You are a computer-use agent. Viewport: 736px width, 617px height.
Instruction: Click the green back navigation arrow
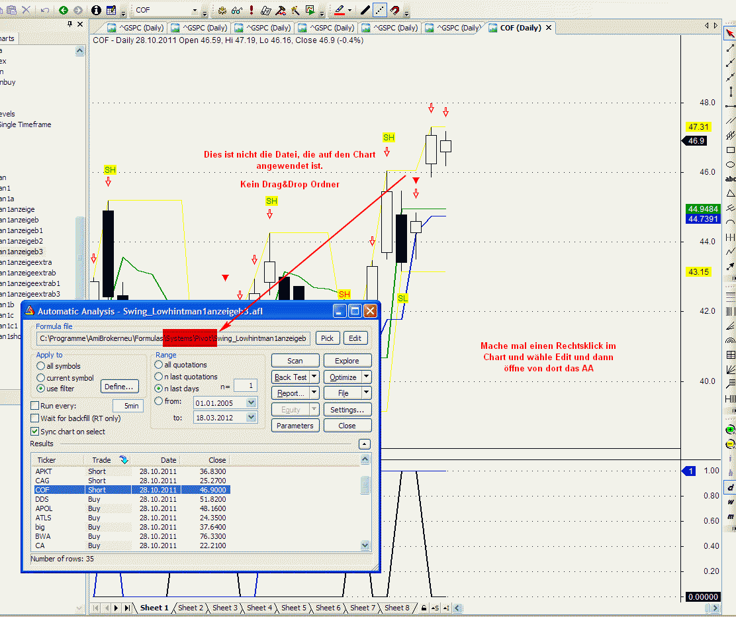[x=64, y=11]
